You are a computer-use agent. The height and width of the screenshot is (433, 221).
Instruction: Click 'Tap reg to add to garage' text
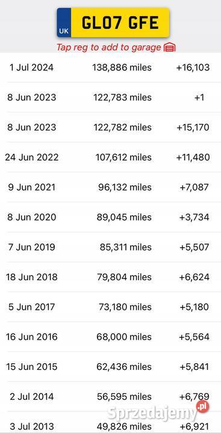click(x=109, y=48)
